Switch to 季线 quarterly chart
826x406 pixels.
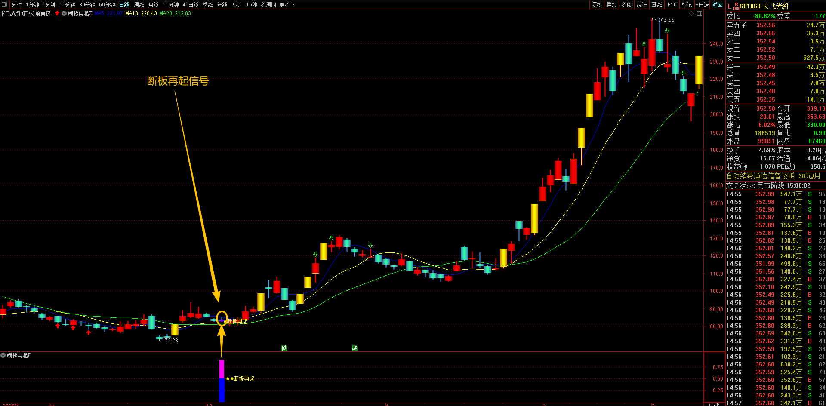tap(208, 5)
